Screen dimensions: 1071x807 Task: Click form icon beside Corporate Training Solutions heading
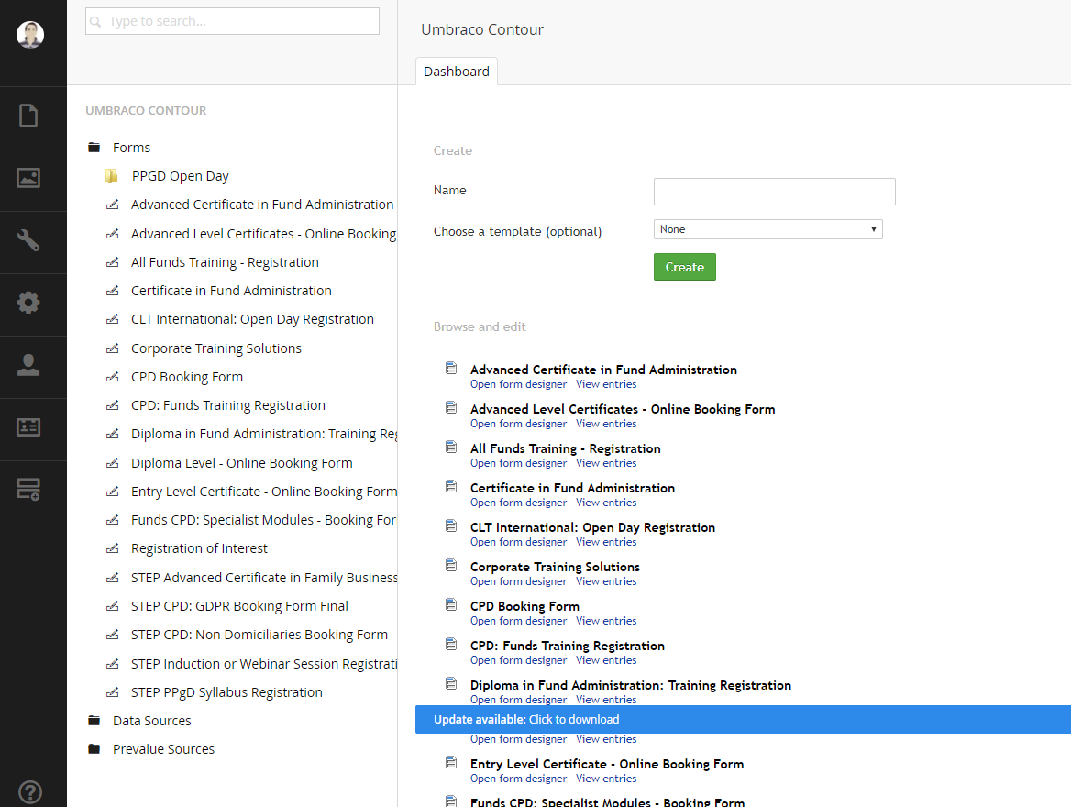click(451, 565)
